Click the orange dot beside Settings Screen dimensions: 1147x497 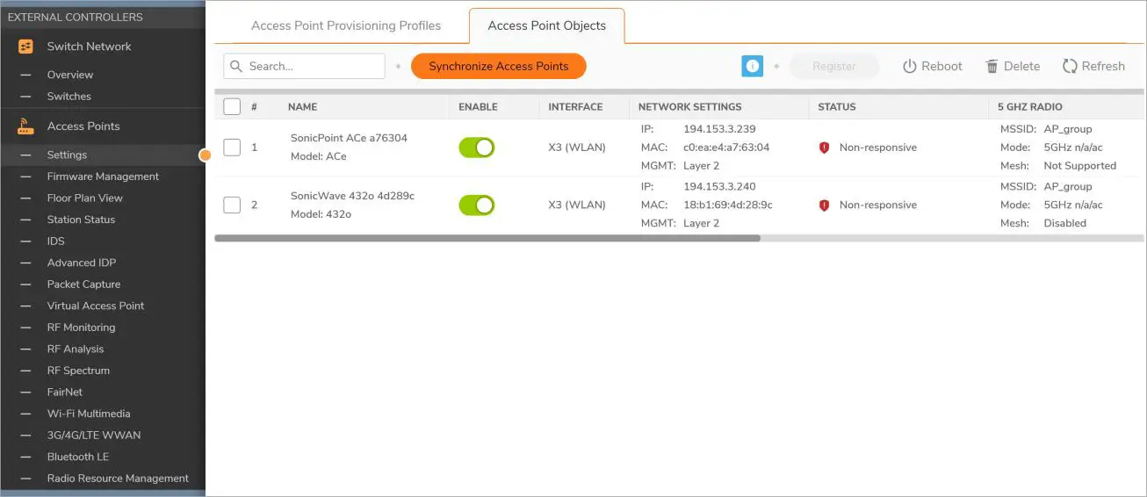click(205, 155)
